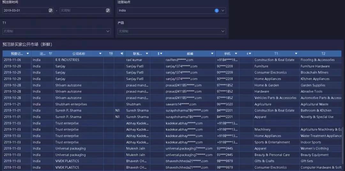Click the empty end date field
The width and height of the screenshot is (345, 171).
pos(82,11)
